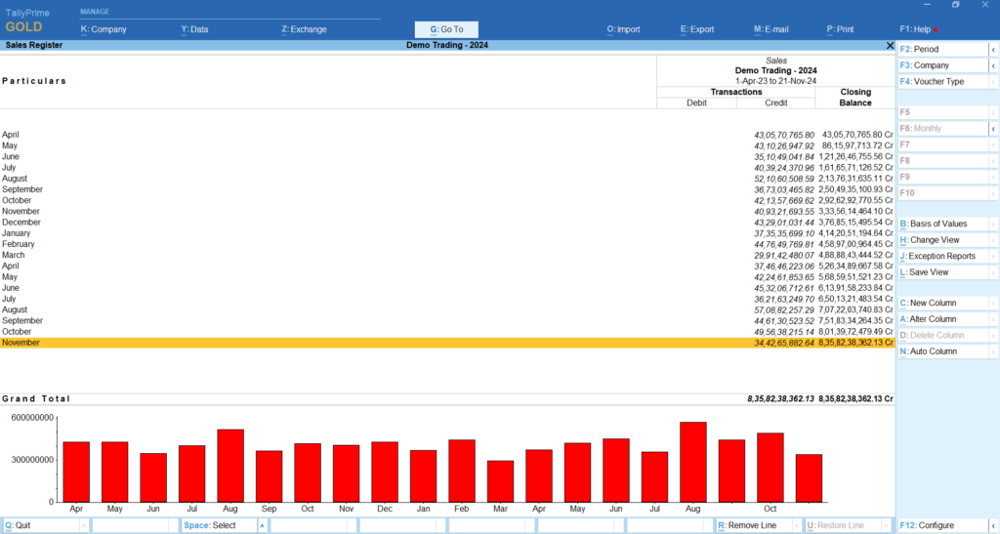This screenshot has width=1000, height=534.
Task: Select the highlighted November row
Action: 447,343
